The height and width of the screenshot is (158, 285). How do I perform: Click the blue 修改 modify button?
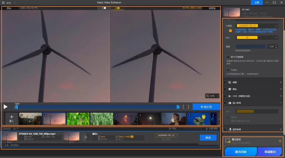click(208, 137)
